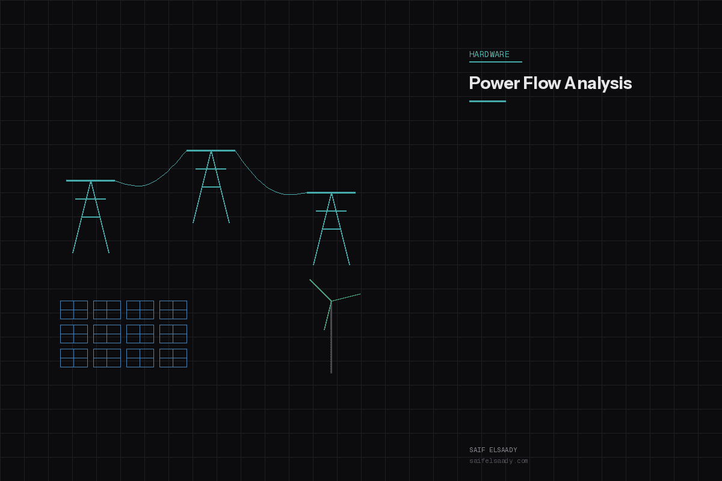Click the top-left solar panel module
This screenshot has width=722, height=481.
73,310
